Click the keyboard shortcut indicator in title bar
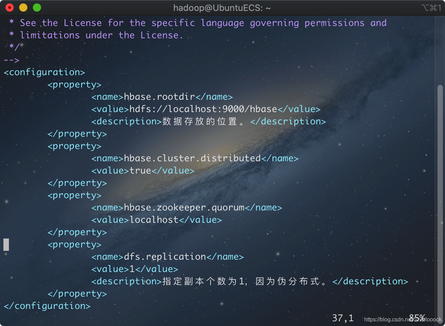The width and height of the screenshot is (445, 326). (431, 8)
